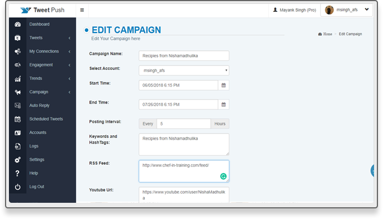Open the Start Time calendar picker icon
Screen dimensions: 383x219
224,85
